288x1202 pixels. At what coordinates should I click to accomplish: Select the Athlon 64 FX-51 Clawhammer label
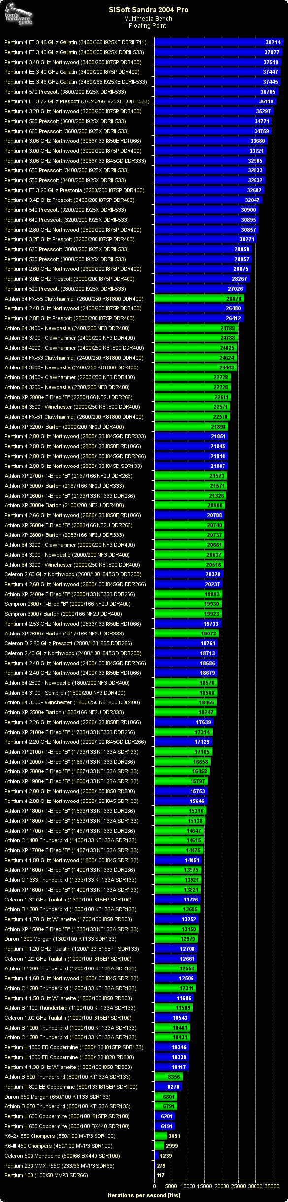pyautogui.click(x=74, y=417)
